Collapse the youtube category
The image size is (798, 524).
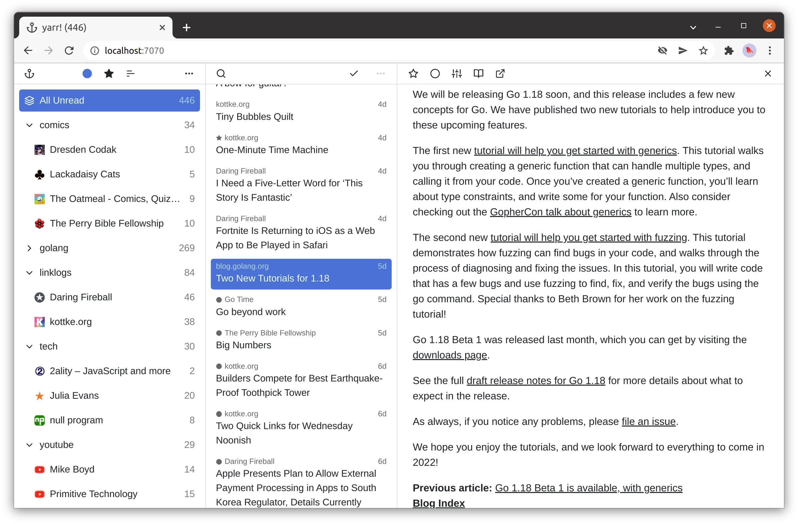pos(30,445)
